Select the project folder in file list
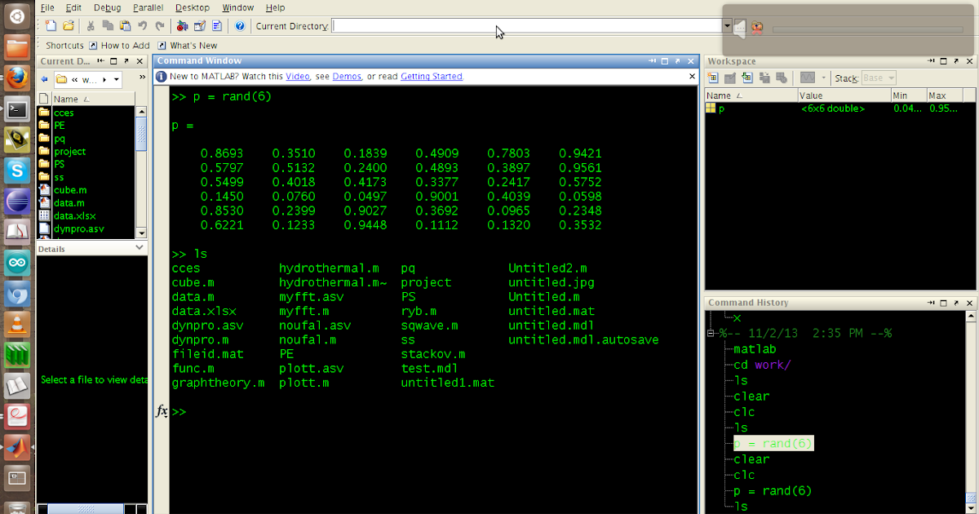 [x=69, y=151]
